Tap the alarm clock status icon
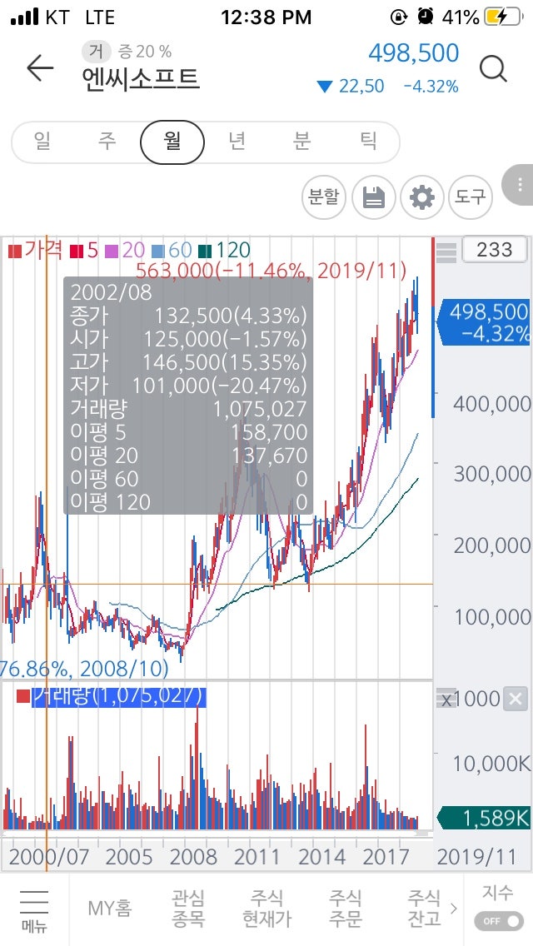533x946 pixels. click(x=425, y=17)
